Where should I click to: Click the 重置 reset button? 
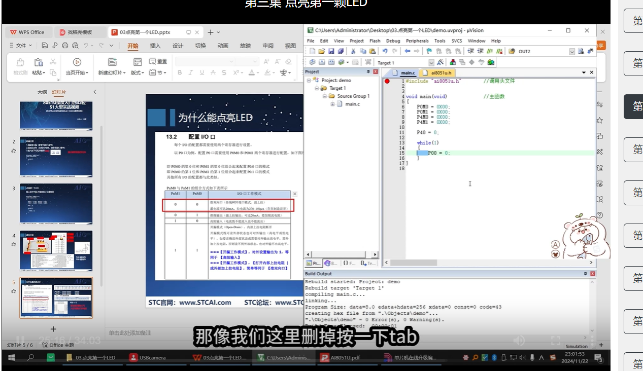[x=158, y=62]
